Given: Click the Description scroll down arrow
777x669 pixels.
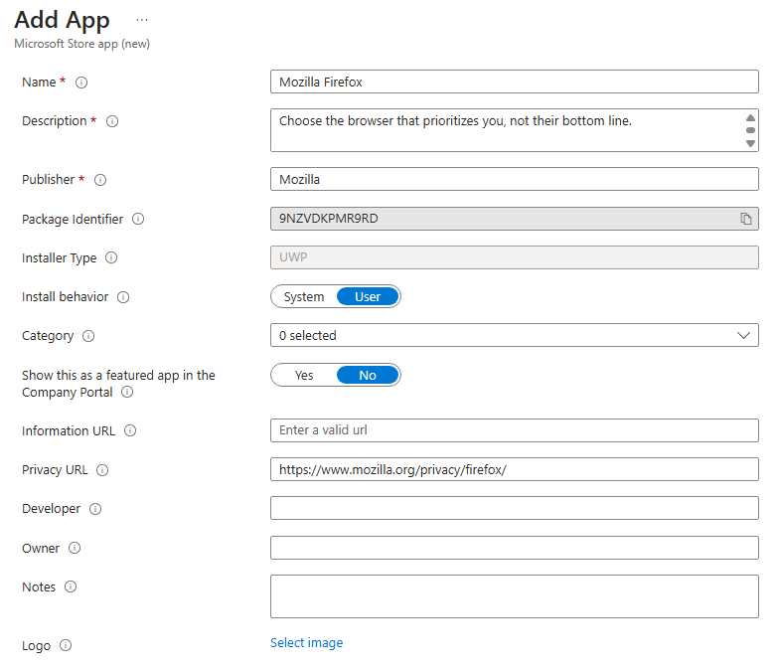Looking at the screenshot, I should (x=751, y=143).
